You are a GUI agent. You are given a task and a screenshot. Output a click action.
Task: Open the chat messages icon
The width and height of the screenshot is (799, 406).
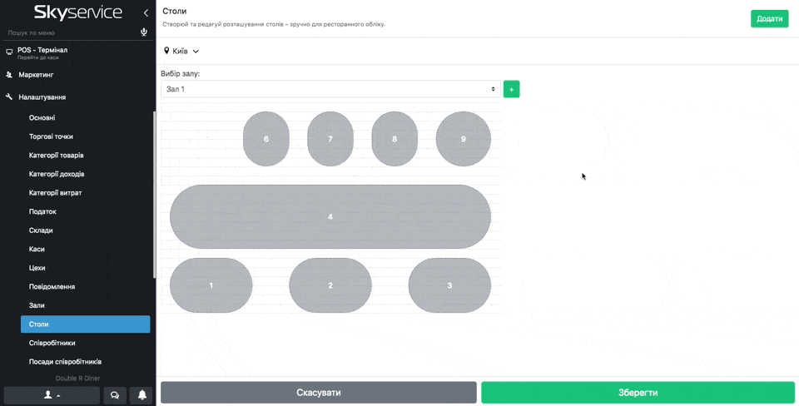[115, 395]
